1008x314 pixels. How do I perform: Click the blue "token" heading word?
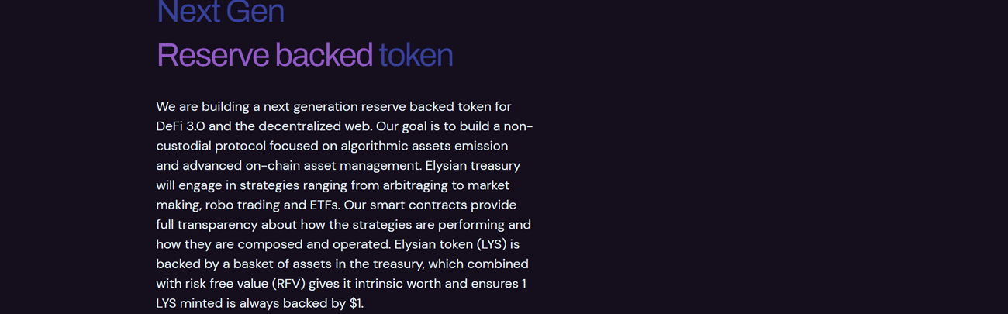point(416,55)
